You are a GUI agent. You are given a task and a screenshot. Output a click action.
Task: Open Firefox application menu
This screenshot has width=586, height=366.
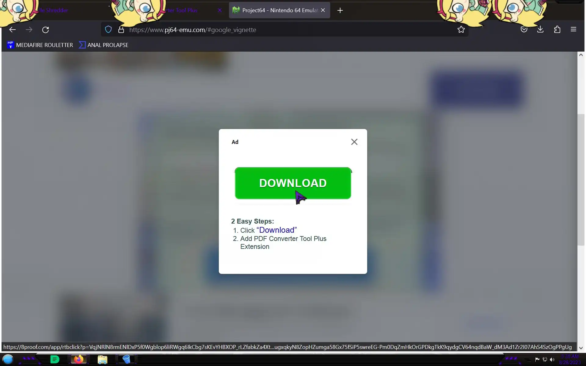coord(573,30)
